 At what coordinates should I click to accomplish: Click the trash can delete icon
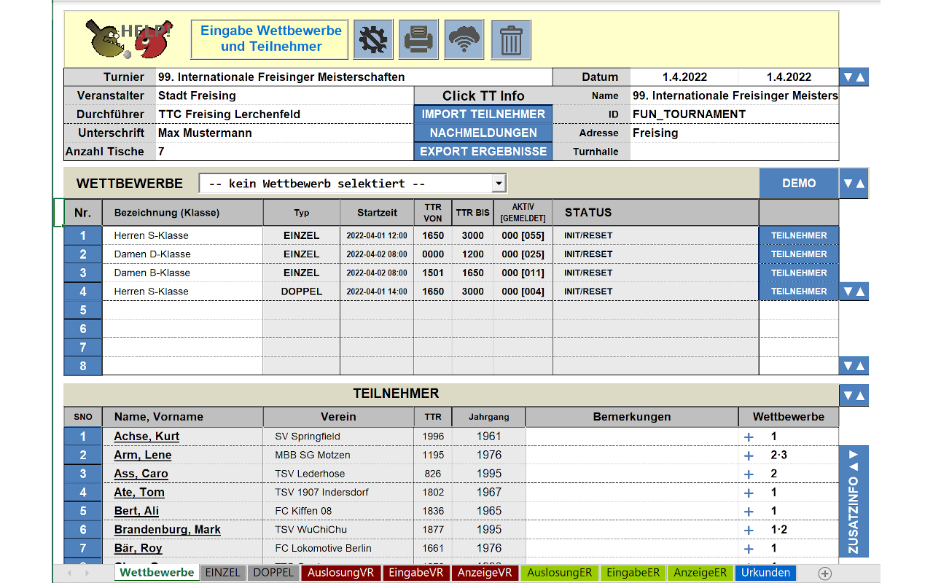[510, 39]
